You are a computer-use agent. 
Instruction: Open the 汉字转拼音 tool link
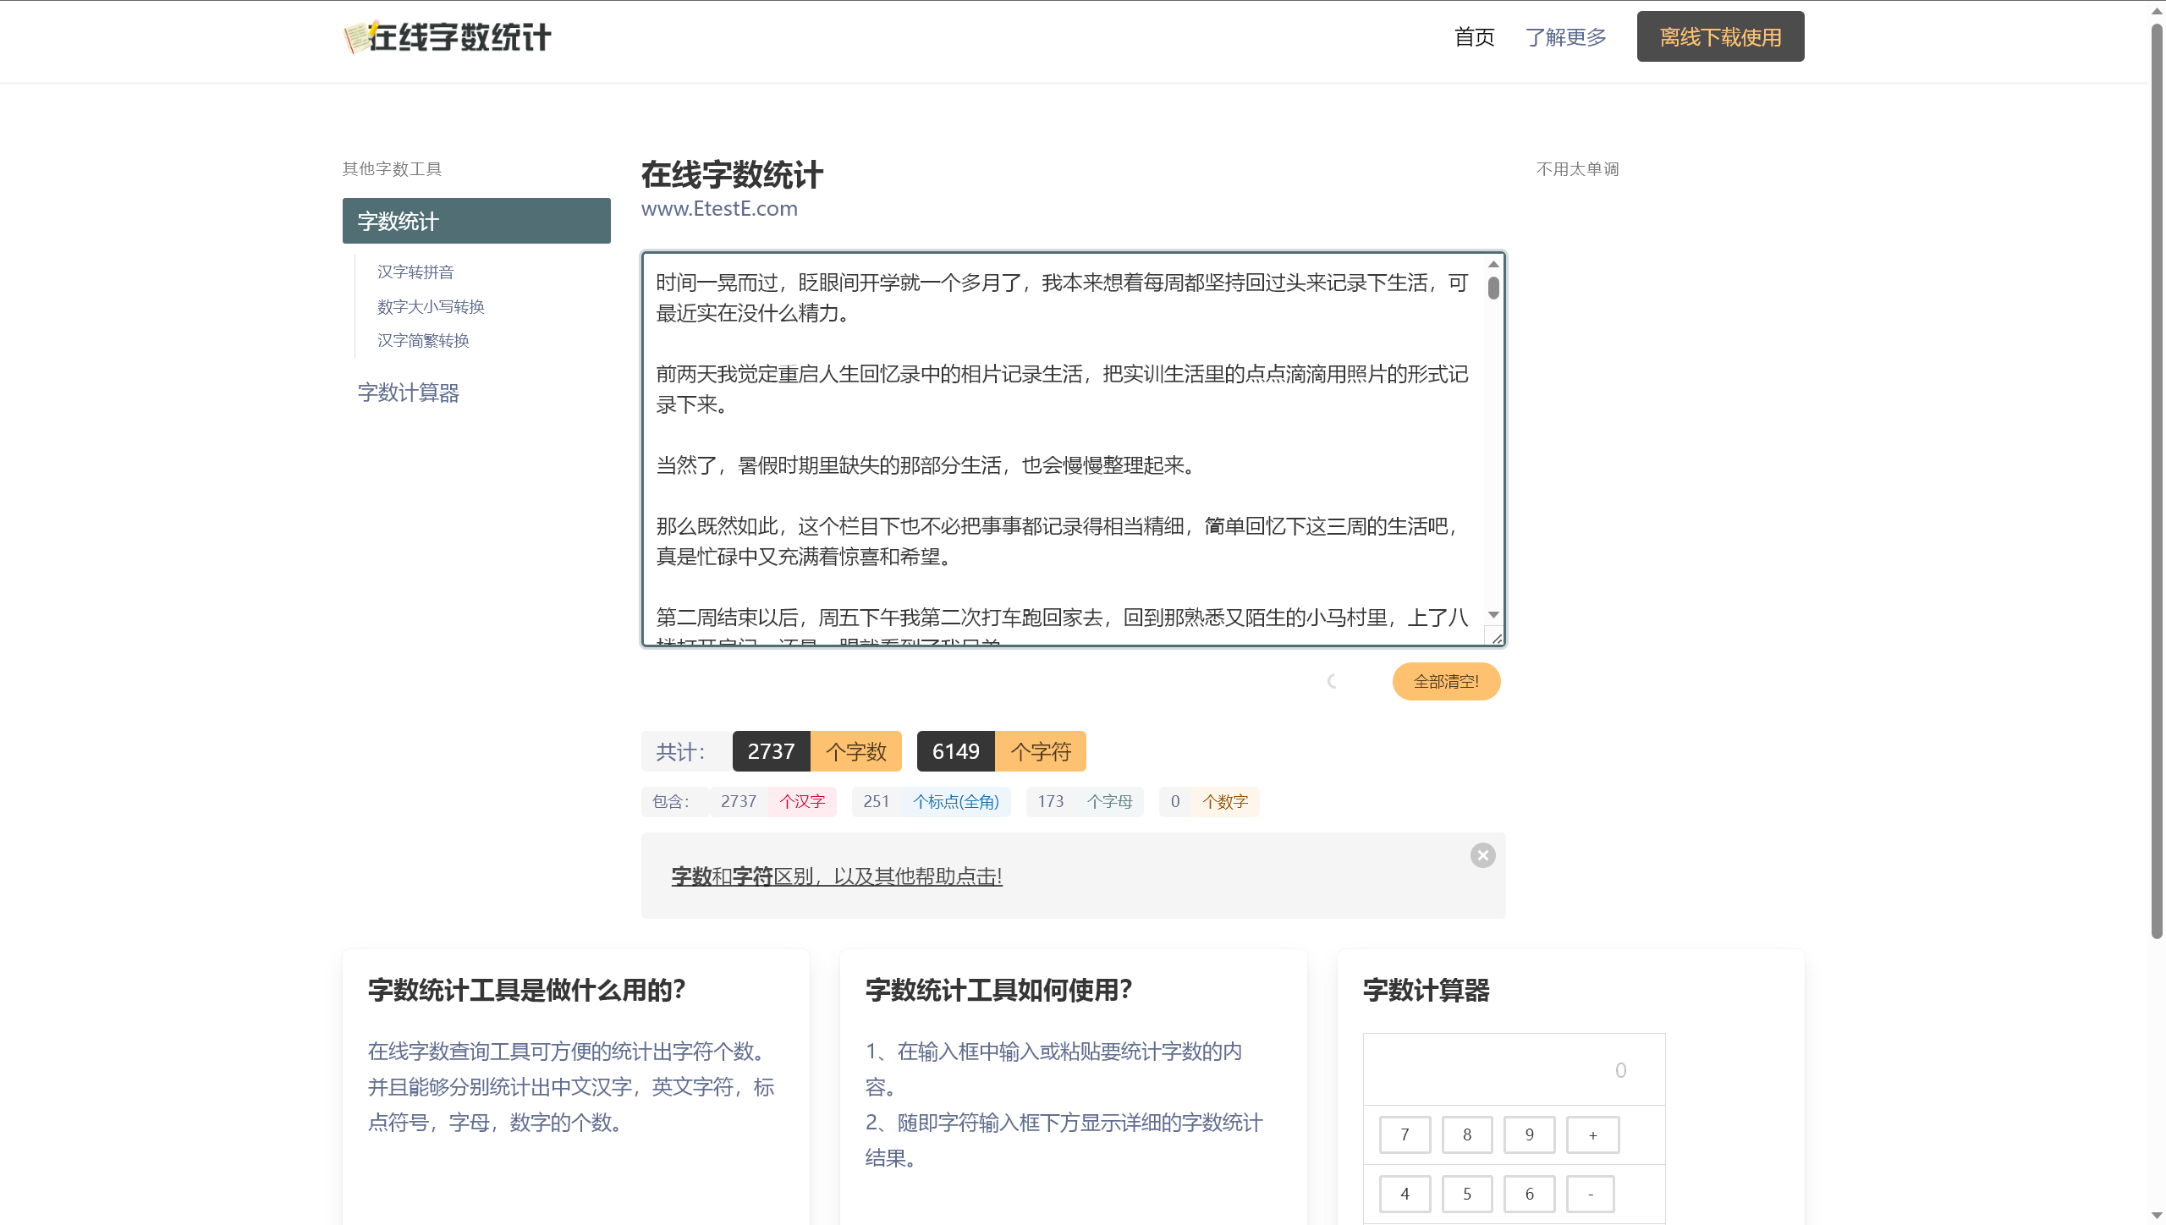[415, 272]
